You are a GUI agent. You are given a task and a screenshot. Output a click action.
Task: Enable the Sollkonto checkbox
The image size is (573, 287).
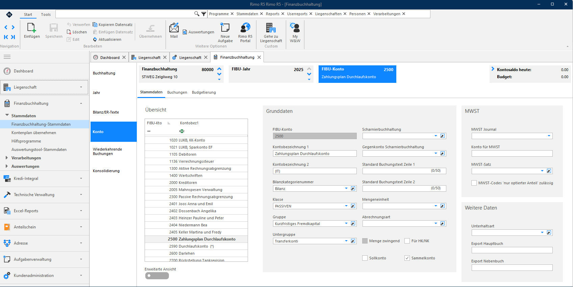365,258
